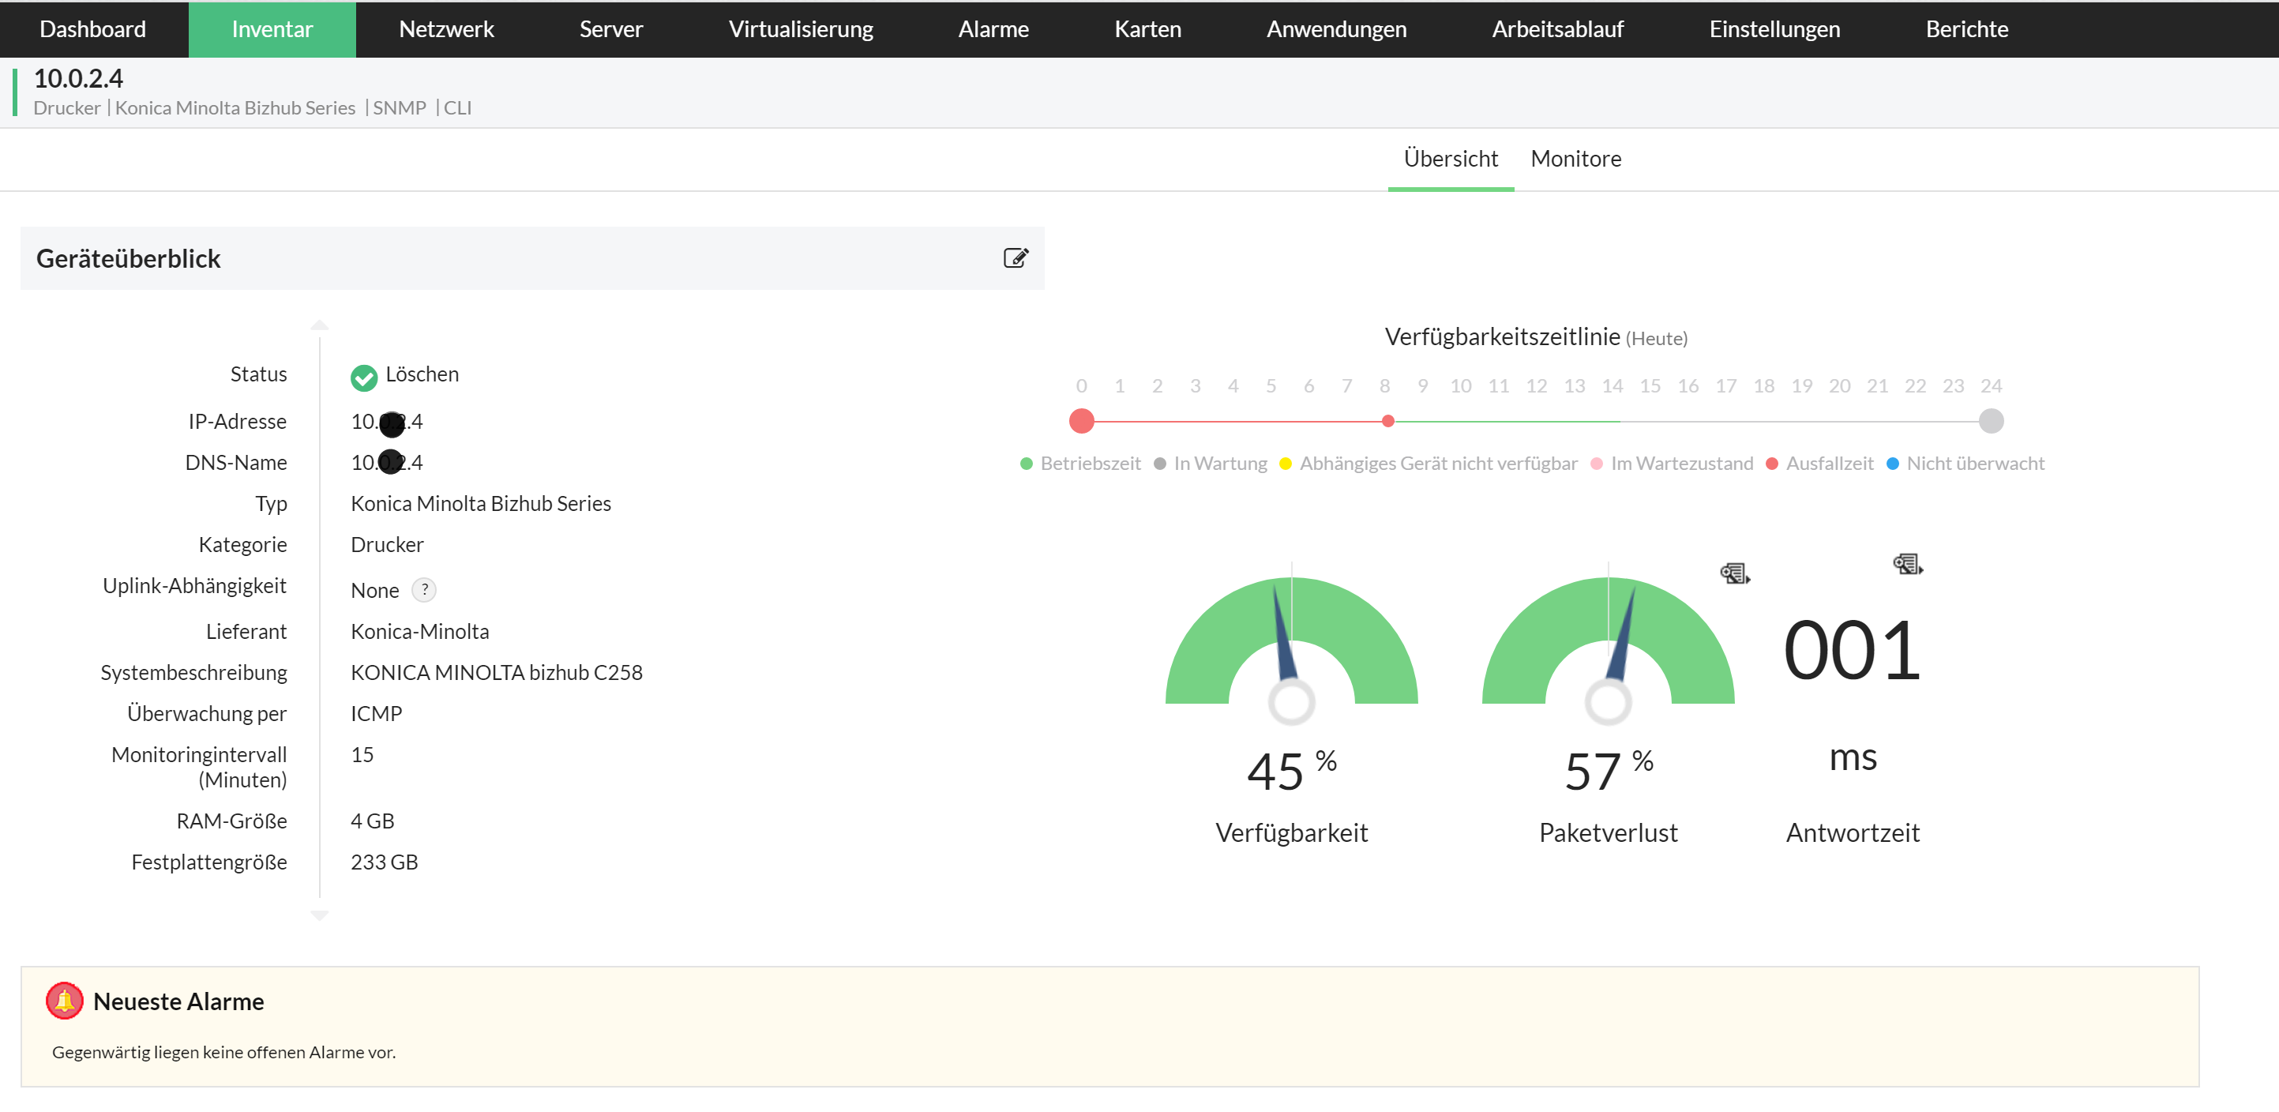2279x1112 pixels.
Task: Click the '15' Monitoringintervall value
Action: pos(362,754)
